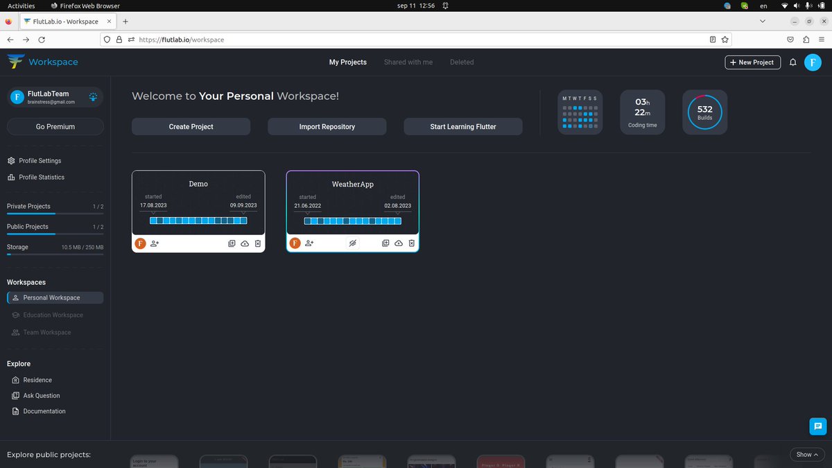
Task: Open the user avatar menu in header
Action: click(813, 62)
